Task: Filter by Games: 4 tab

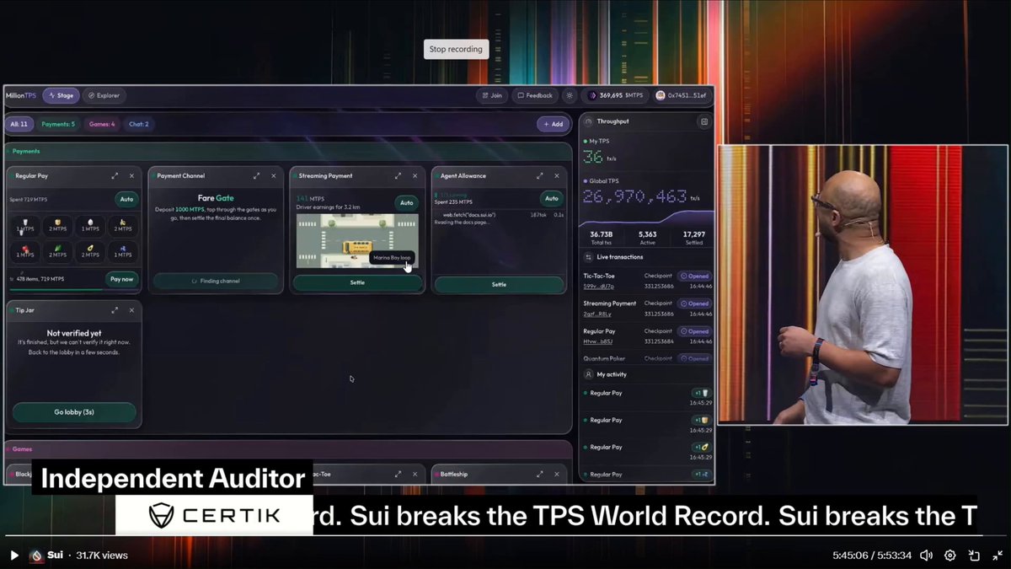Action: 102,124
